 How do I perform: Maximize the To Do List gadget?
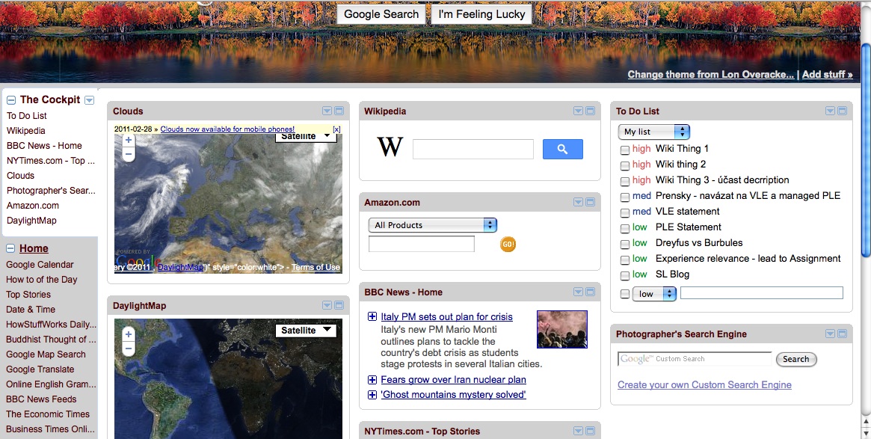pyautogui.click(x=842, y=111)
